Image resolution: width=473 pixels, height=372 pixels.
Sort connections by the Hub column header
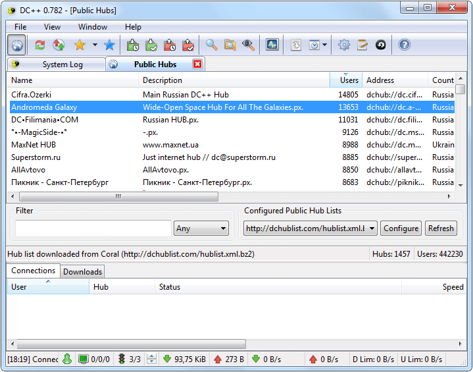pyautogui.click(x=122, y=287)
